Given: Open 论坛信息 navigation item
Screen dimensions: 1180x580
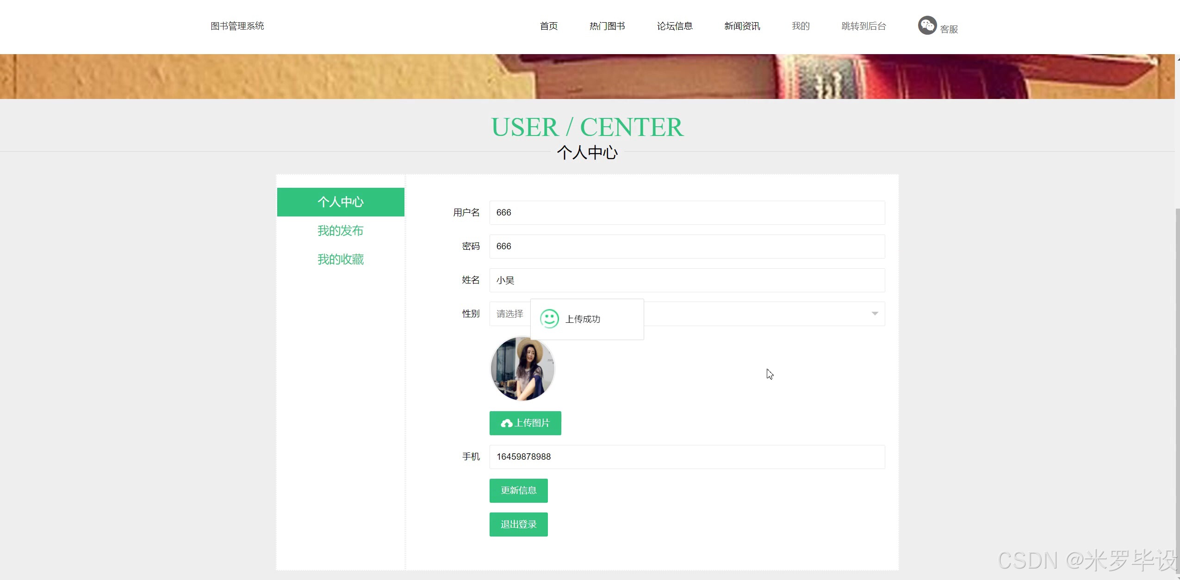Looking at the screenshot, I should [x=675, y=26].
